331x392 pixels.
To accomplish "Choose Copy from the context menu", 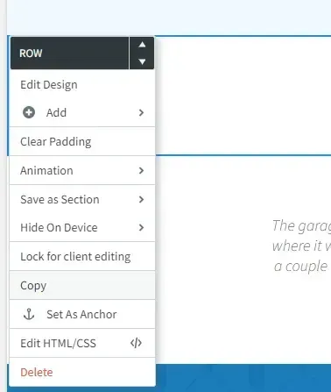I will point(82,285).
